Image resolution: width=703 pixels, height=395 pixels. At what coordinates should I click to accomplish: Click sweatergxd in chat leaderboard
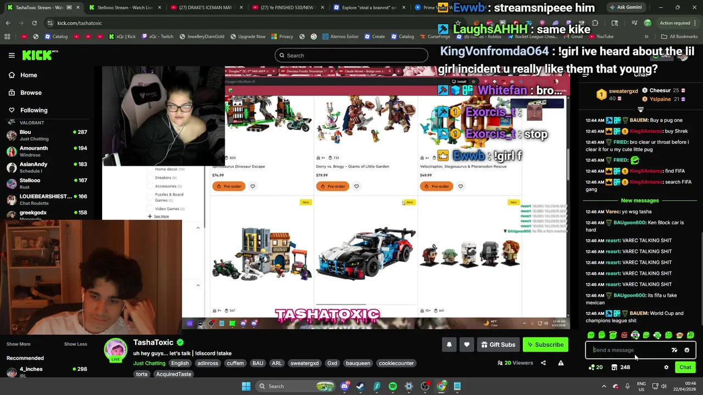click(x=623, y=91)
